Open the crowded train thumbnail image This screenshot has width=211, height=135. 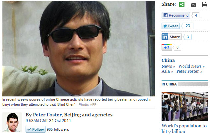tap(185, 106)
